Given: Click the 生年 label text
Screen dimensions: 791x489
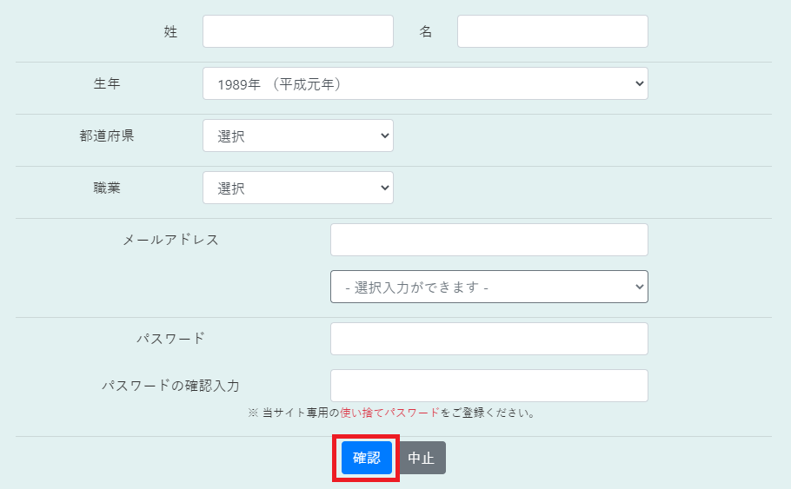Looking at the screenshot, I should [107, 83].
